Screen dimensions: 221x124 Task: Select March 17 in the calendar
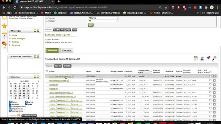(x=24, y=91)
